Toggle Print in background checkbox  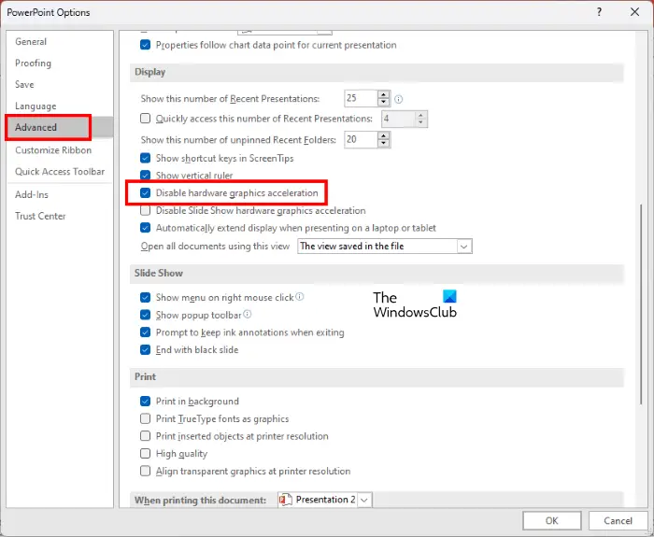pos(145,401)
